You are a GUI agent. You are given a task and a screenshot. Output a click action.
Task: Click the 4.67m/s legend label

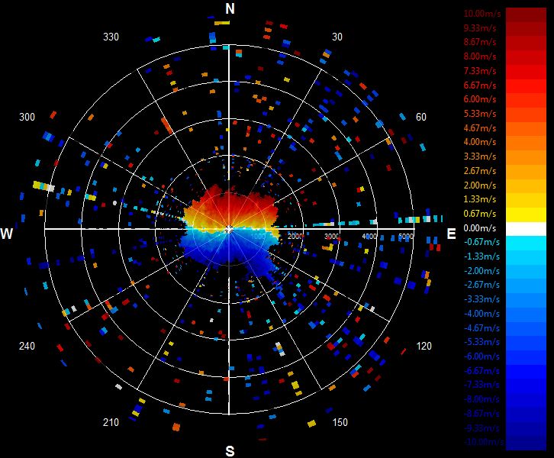pos(480,128)
